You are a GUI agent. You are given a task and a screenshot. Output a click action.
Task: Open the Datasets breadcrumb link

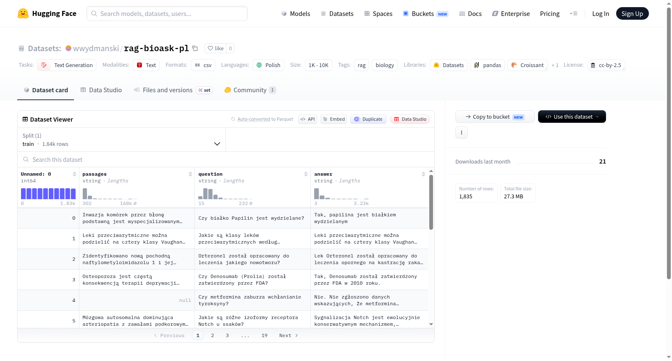point(44,48)
